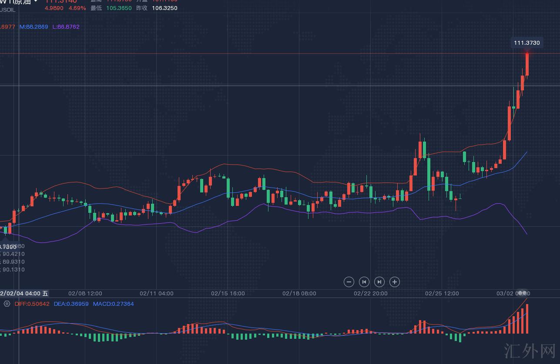
Task: Click the 02/15 16:00 time axis label
Action: pyautogui.click(x=228, y=294)
